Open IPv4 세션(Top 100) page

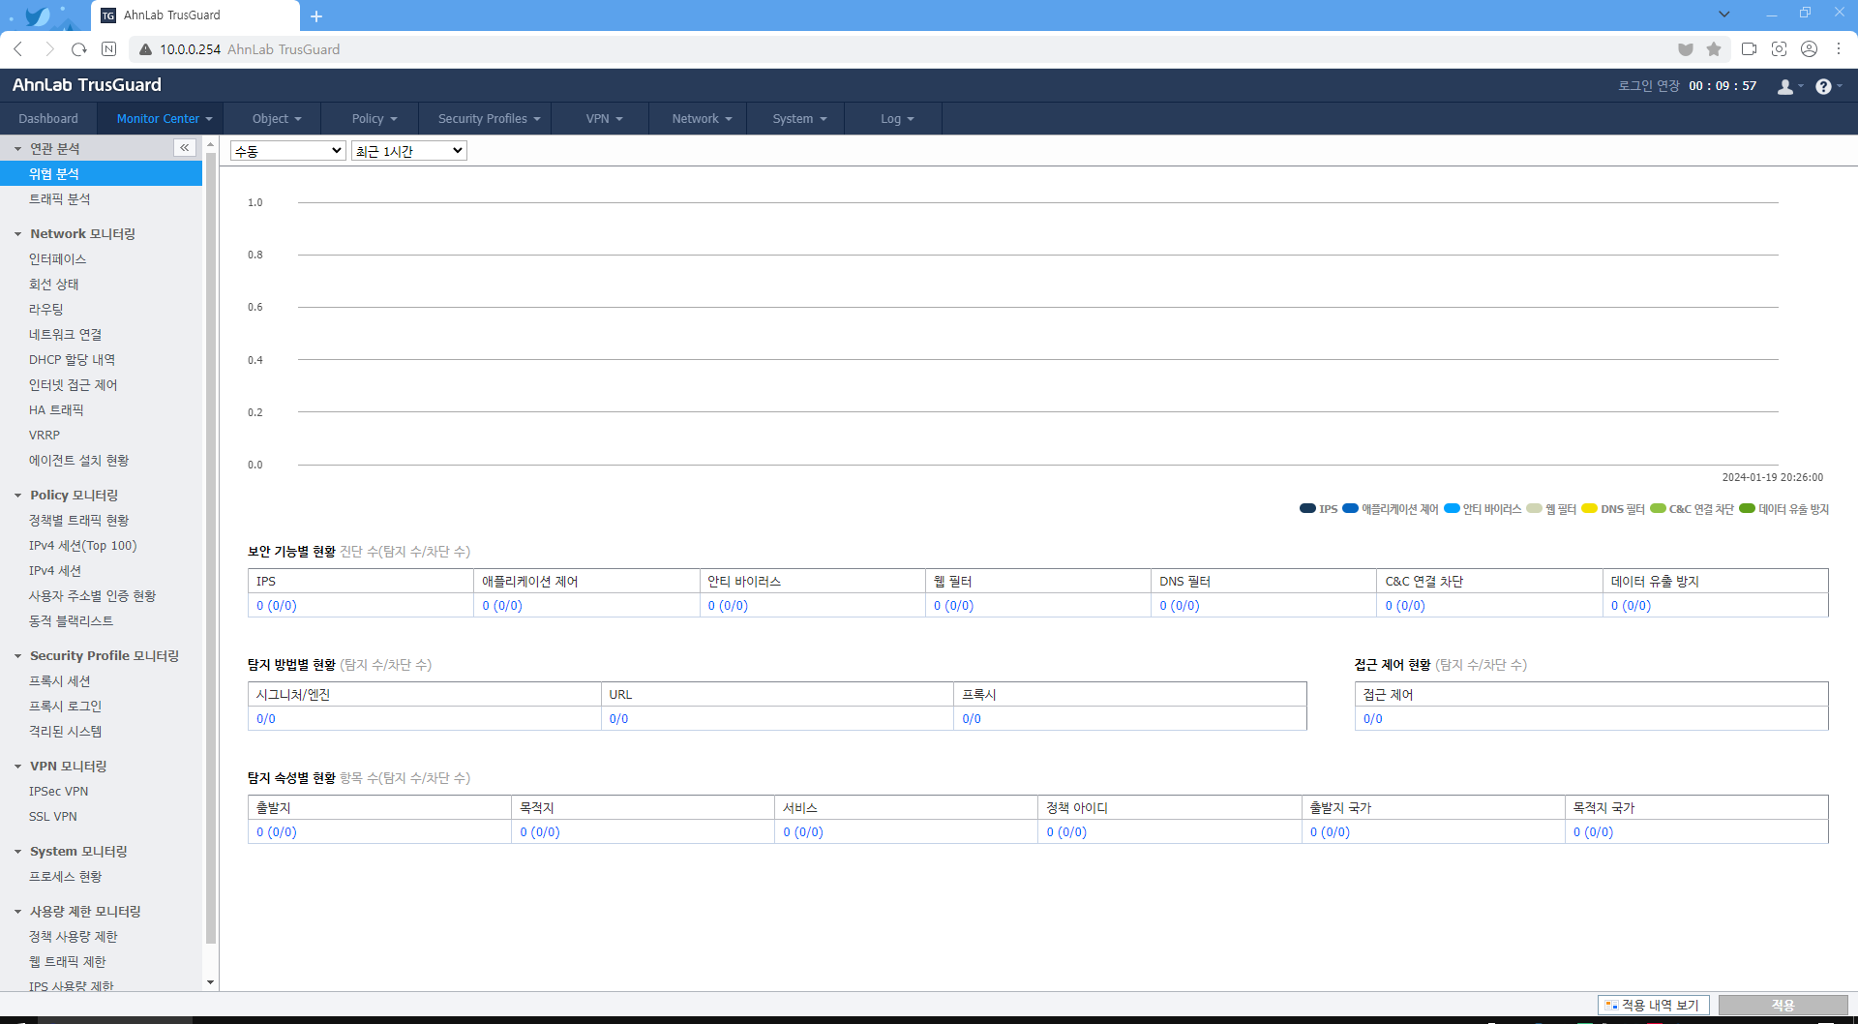point(82,546)
